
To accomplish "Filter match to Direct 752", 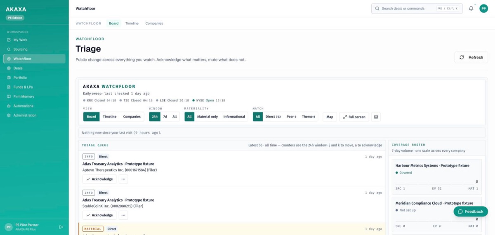I will pyautogui.click(x=273, y=117).
